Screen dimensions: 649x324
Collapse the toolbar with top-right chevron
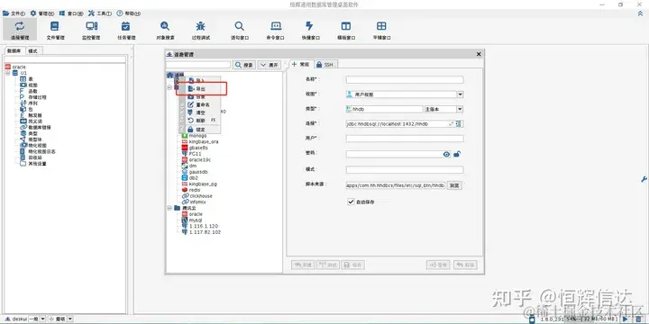point(640,13)
